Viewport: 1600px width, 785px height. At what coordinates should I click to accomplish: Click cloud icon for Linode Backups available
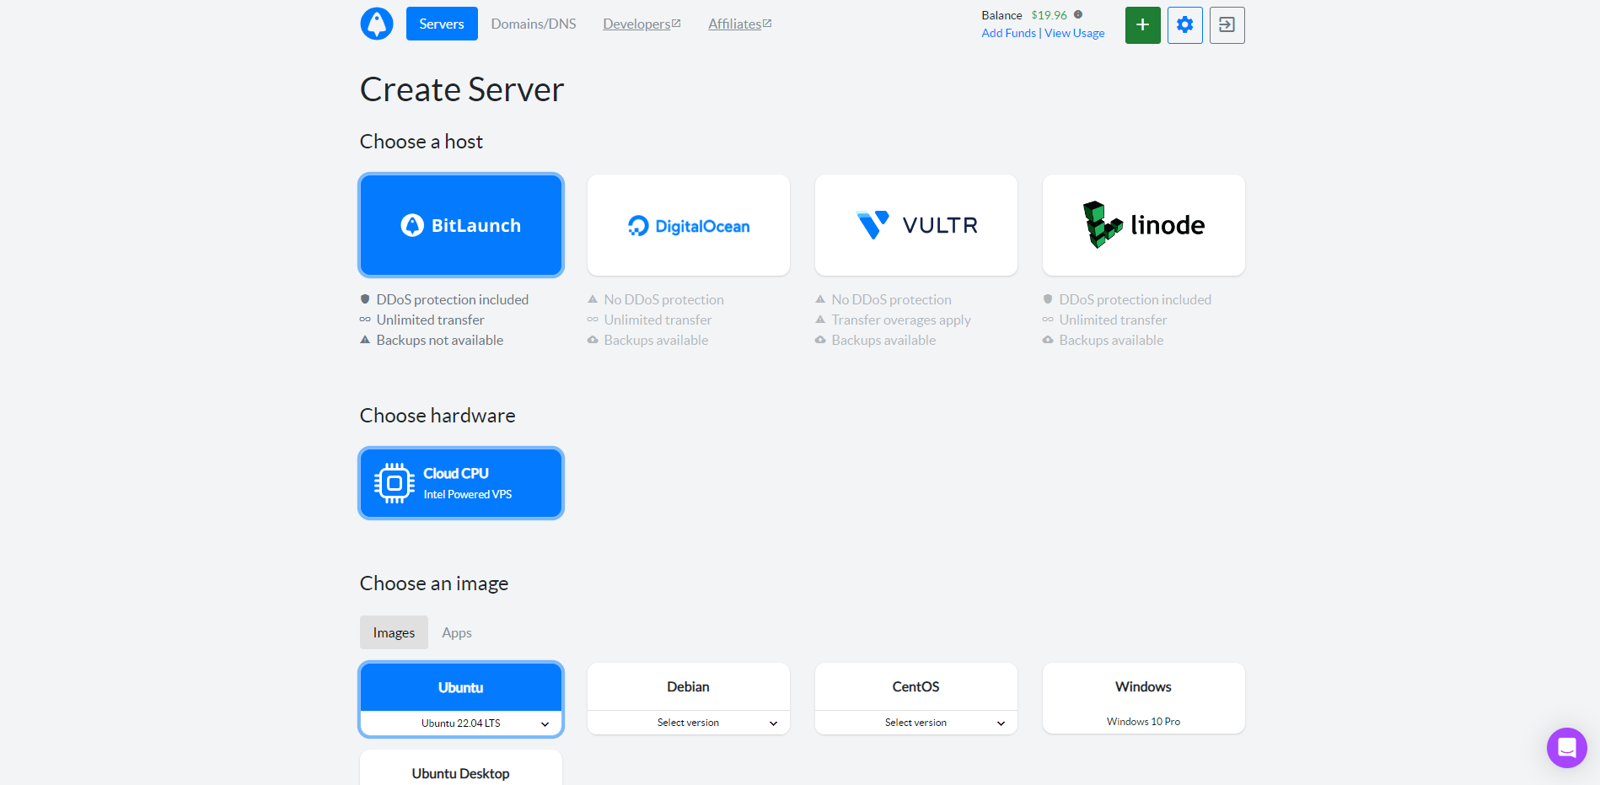coord(1048,340)
